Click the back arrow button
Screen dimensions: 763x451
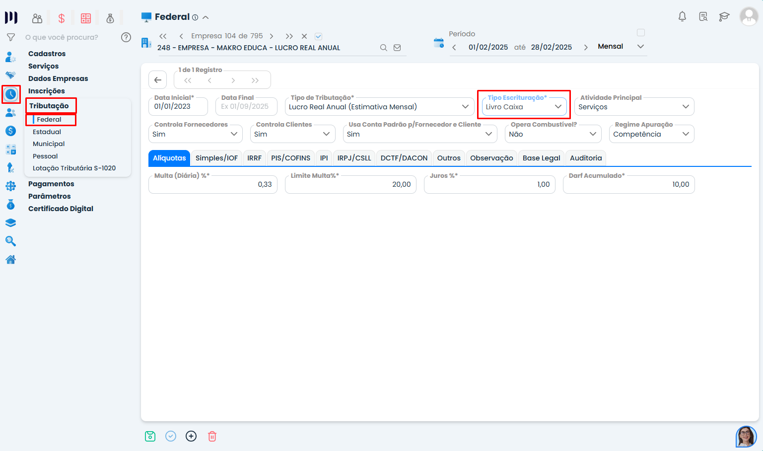pos(158,80)
